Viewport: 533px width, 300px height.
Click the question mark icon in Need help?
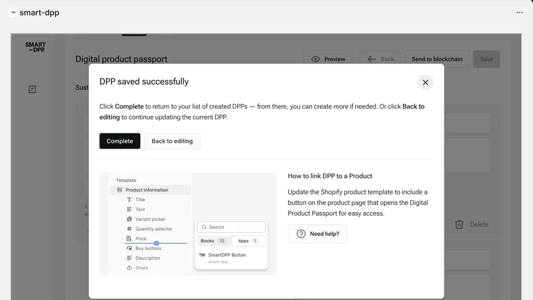pos(301,234)
